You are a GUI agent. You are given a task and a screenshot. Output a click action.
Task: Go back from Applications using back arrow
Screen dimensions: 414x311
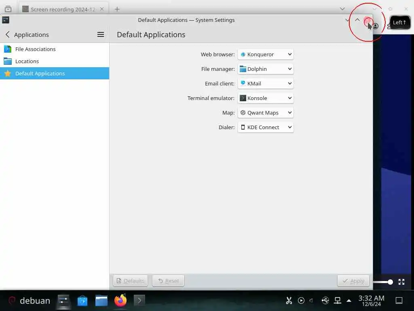click(x=8, y=35)
